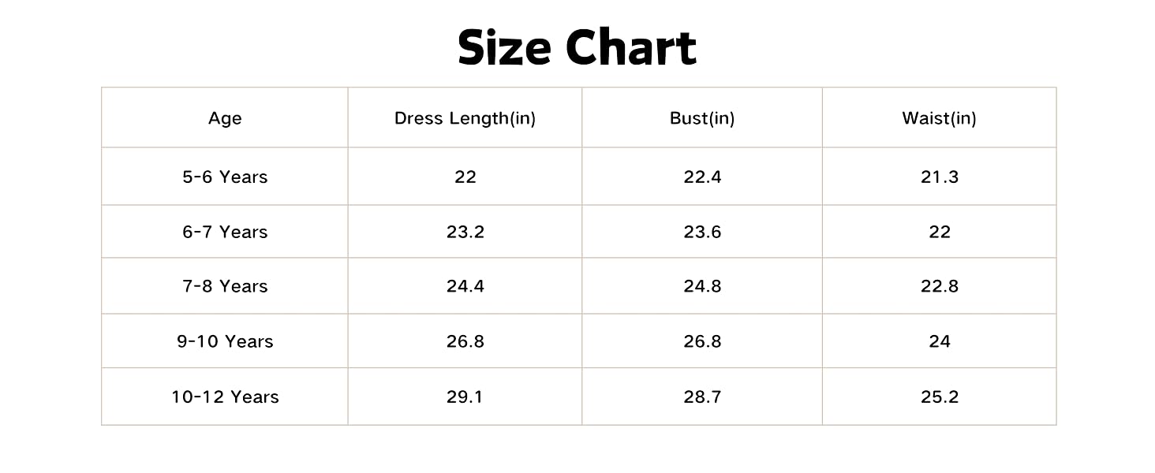Select the Dress Length(in) column header
This screenshot has height=473, width=1155.
tap(465, 118)
